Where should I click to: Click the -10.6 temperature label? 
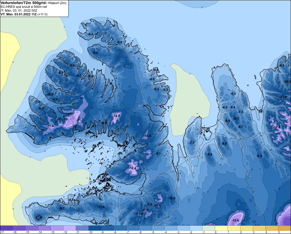coord(101,207)
